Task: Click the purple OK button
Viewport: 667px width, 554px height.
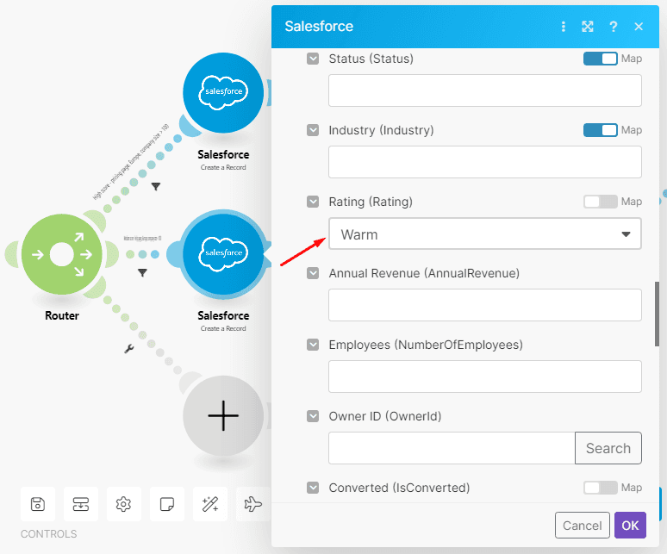Action: (x=630, y=526)
